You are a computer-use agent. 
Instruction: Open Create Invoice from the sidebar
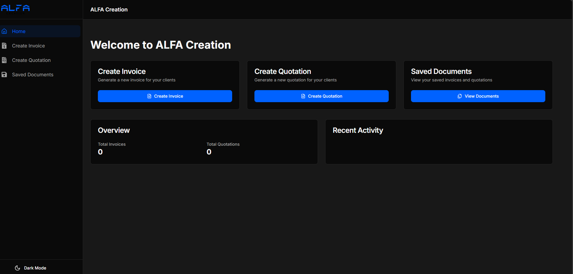[28, 46]
